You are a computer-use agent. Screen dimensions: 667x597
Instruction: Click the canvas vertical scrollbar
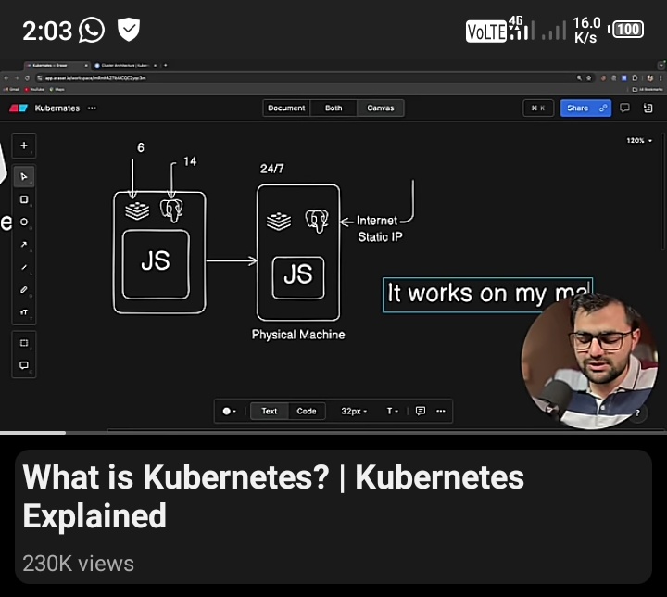pyautogui.click(x=662, y=192)
